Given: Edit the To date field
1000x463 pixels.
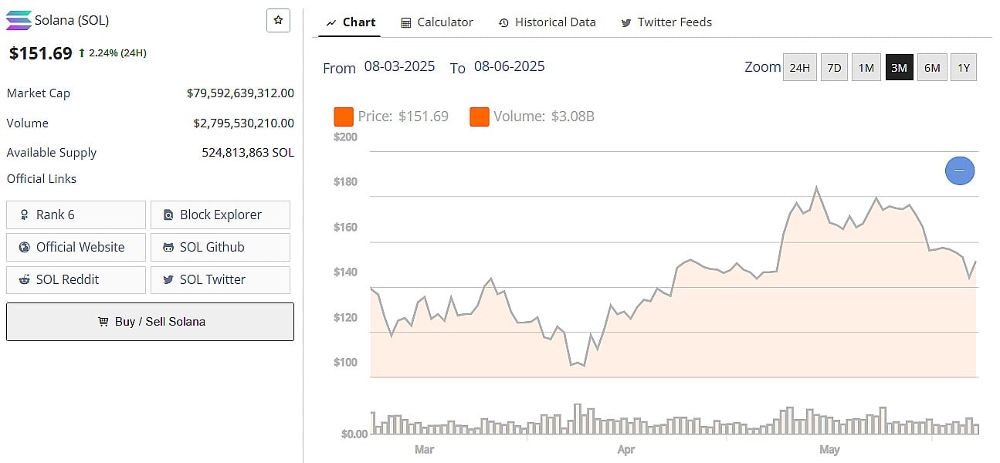Looking at the screenshot, I should pos(510,66).
